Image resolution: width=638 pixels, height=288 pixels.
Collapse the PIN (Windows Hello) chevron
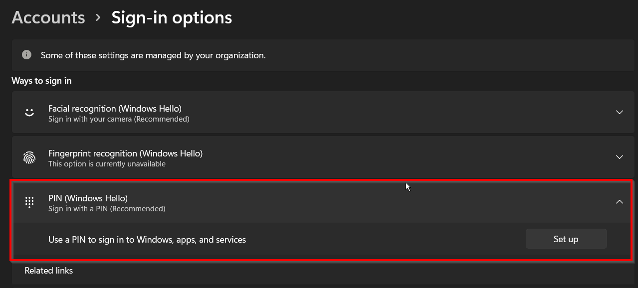[x=619, y=202]
